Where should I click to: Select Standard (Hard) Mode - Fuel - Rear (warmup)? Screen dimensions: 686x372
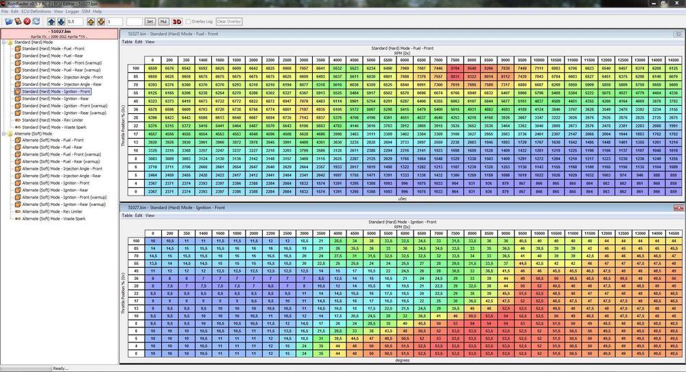click(x=61, y=70)
